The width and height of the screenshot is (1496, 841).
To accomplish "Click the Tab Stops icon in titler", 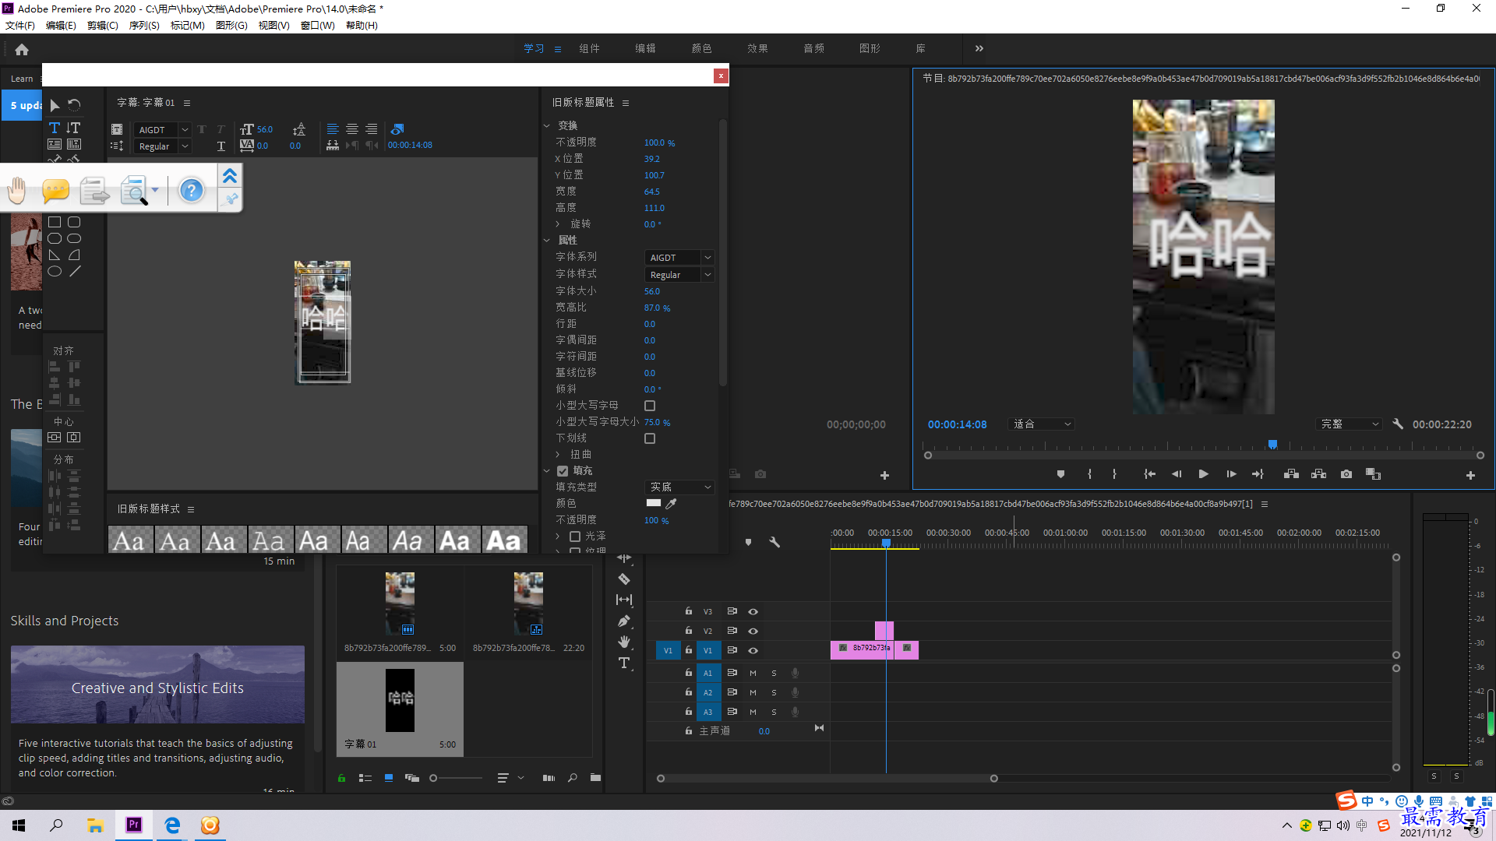I will 333,146.
